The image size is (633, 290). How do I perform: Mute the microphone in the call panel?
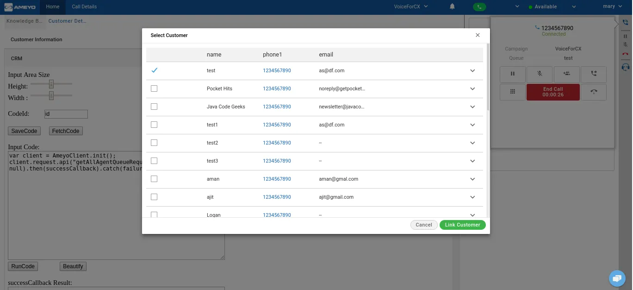(x=540, y=74)
